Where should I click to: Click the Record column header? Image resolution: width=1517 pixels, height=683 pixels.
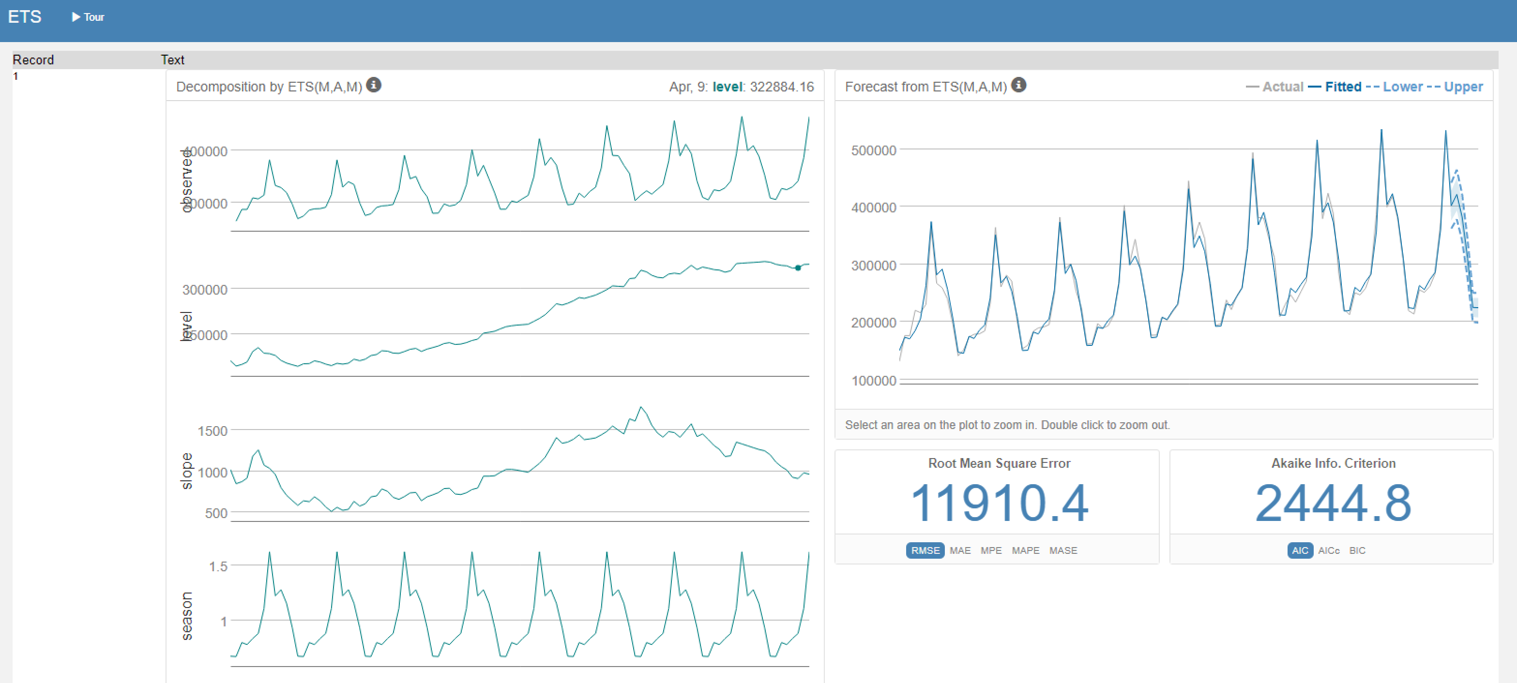[x=33, y=60]
